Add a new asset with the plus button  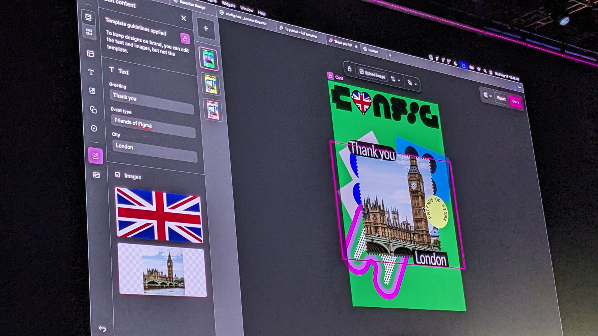206,28
